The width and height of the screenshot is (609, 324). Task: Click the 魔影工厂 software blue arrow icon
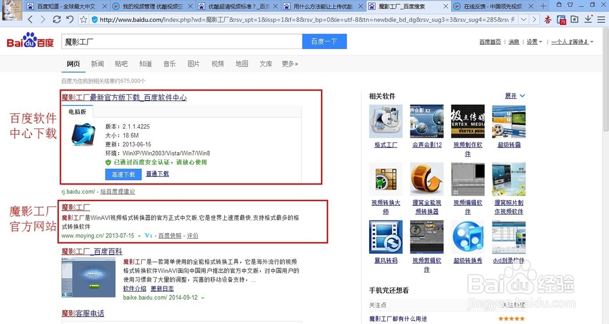pyautogui.click(x=83, y=135)
